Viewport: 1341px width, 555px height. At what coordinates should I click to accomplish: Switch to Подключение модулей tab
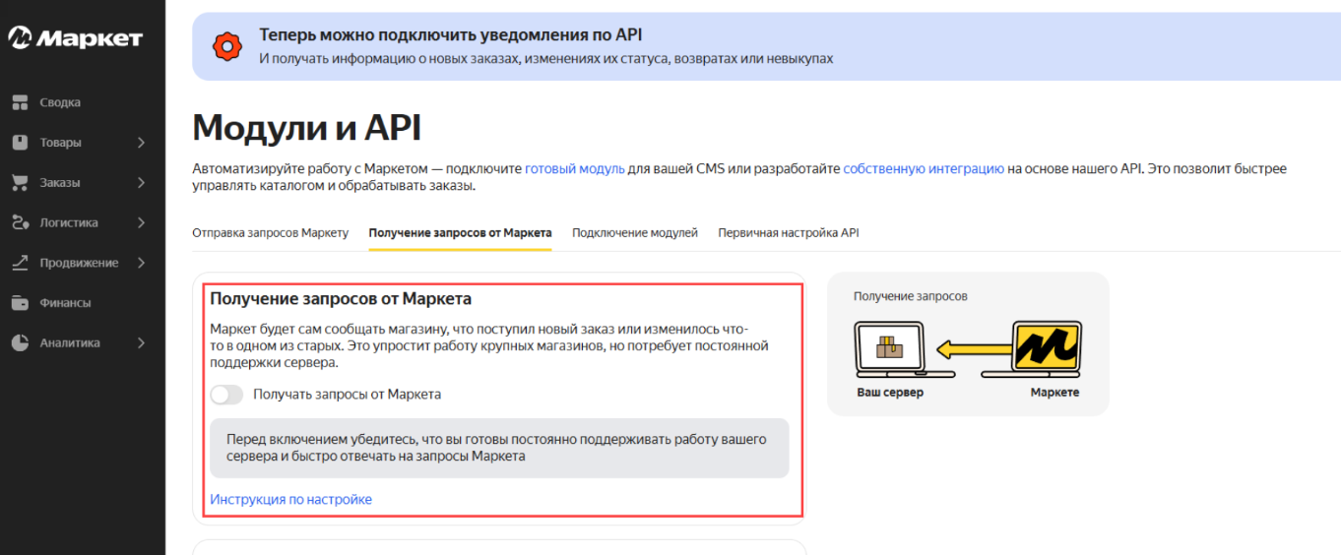pyautogui.click(x=635, y=233)
